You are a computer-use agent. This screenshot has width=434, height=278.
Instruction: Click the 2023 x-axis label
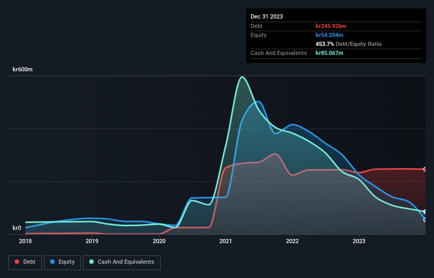359,241
